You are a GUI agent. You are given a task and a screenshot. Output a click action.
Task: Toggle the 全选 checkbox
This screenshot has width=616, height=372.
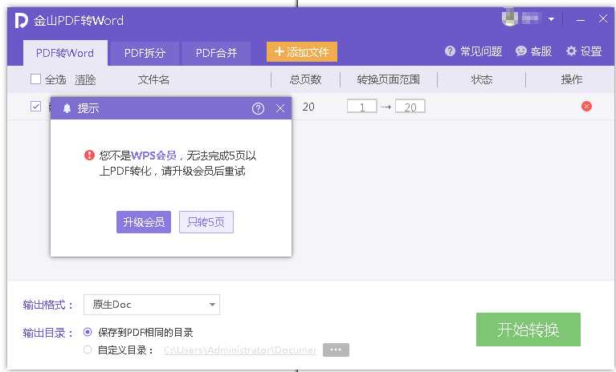pos(36,79)
